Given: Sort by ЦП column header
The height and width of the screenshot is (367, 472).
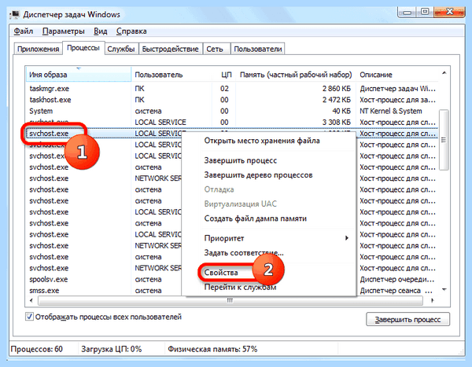Looking at the screenshot, I should [224, 75].
